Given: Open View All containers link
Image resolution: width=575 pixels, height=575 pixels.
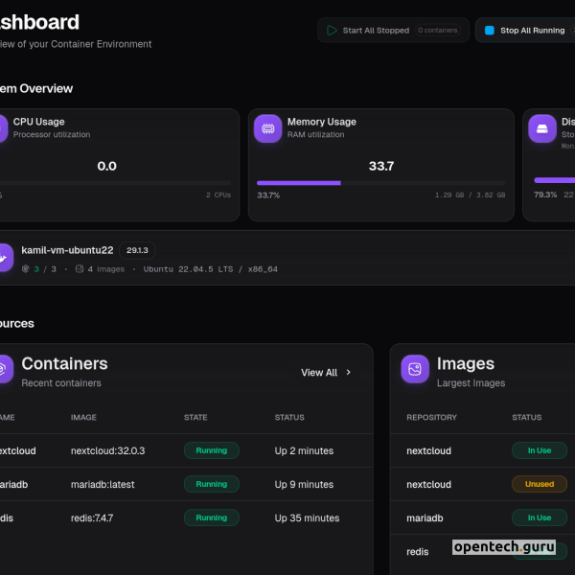Looking at the screenshot, I should click(x=319, y=373).
